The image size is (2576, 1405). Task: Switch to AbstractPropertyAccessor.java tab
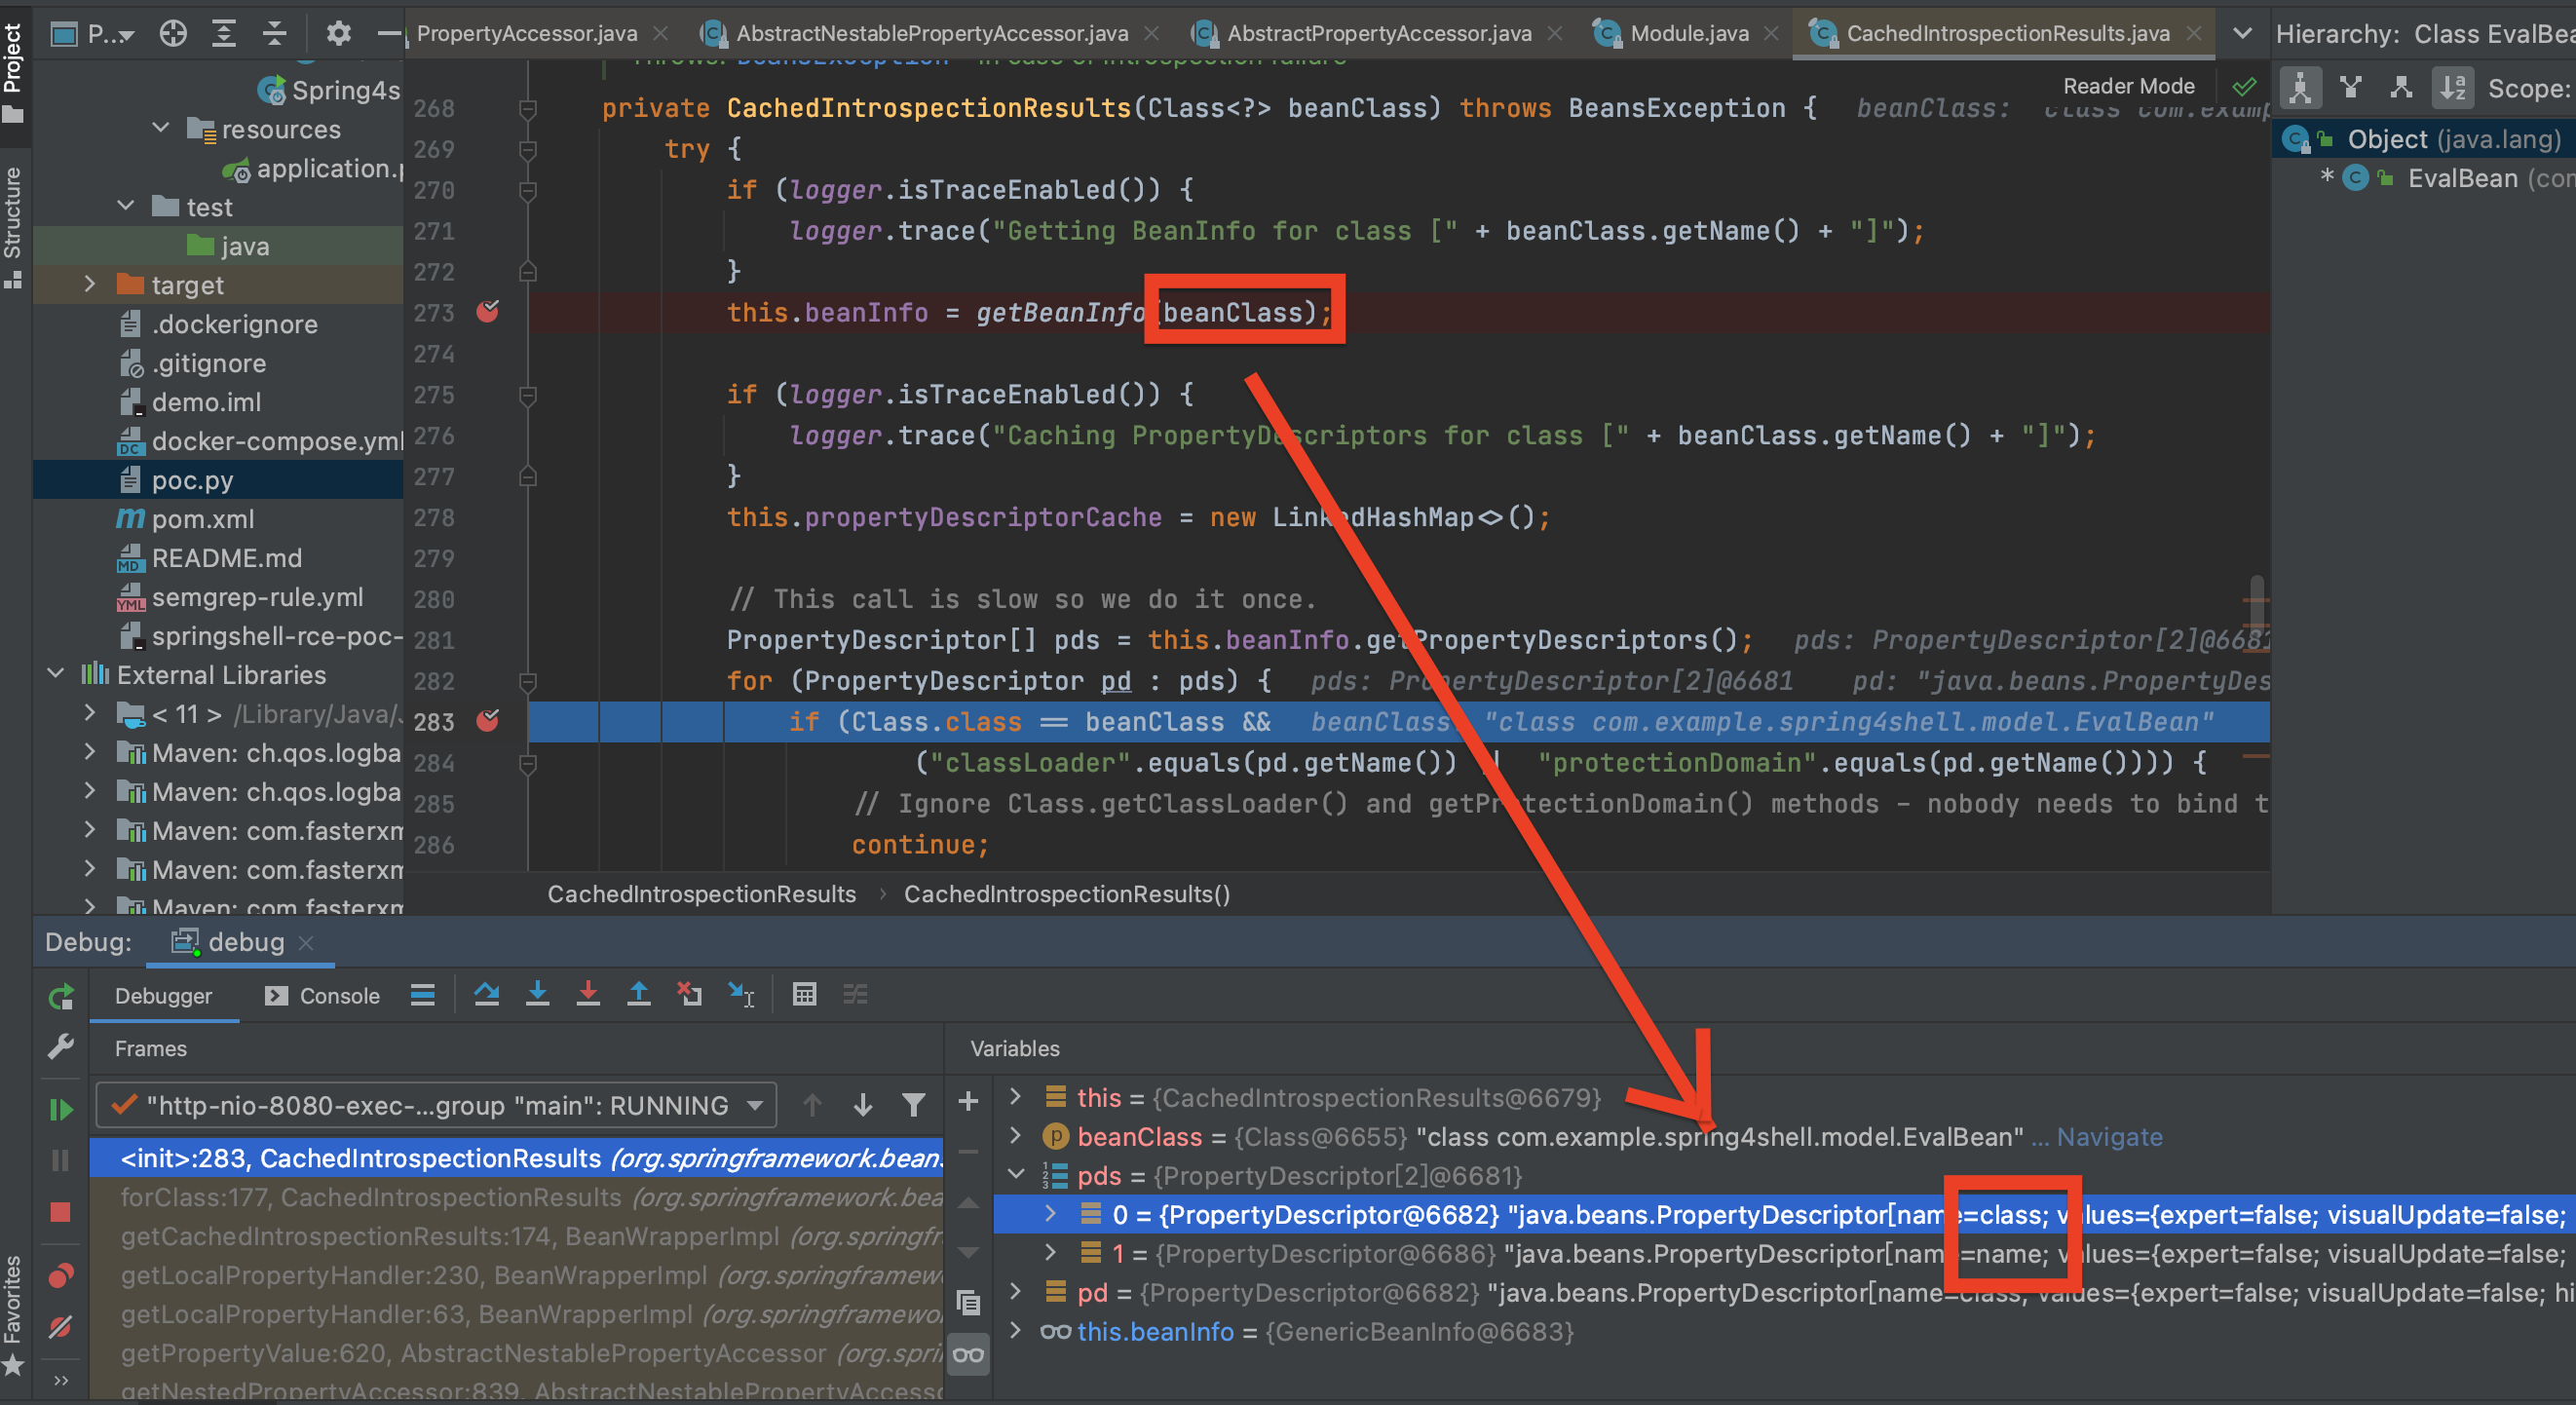point(1379,33)
